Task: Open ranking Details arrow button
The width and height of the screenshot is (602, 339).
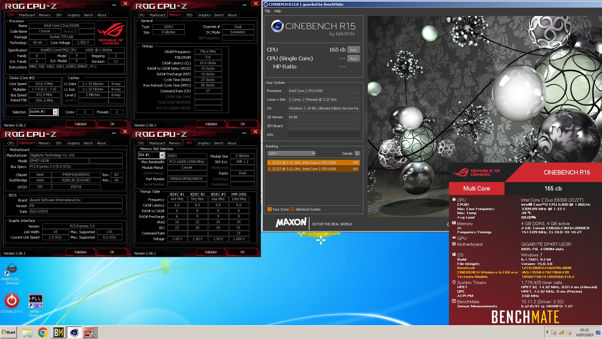Action: (x=357, y=153)
